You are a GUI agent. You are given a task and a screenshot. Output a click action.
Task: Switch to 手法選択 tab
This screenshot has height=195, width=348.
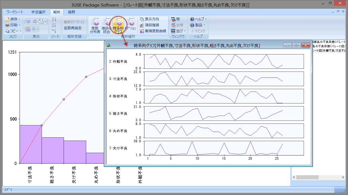38,12
